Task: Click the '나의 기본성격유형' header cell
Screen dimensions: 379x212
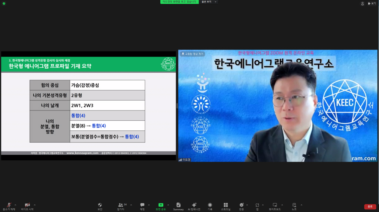Action: [x=50, y=95]
